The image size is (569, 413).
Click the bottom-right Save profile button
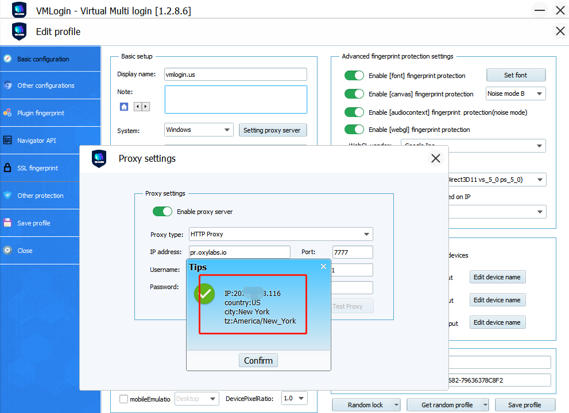(525, 404)
